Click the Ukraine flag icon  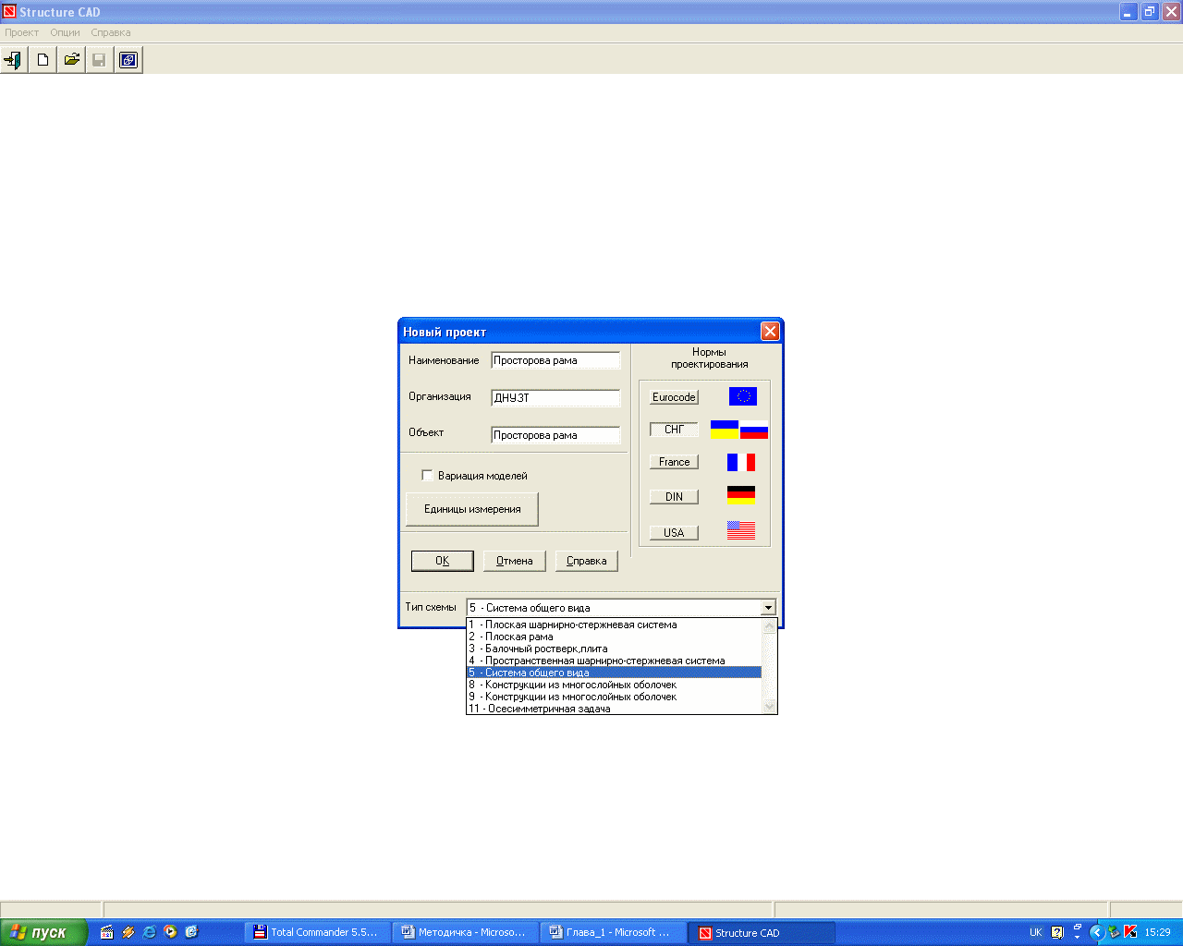click(x=725, y=430)
